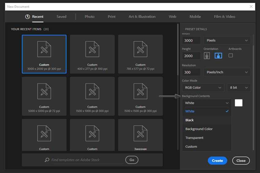Click the Height input field showing 2000
This screenshot has height=173, width=260.
coord(191,56)
